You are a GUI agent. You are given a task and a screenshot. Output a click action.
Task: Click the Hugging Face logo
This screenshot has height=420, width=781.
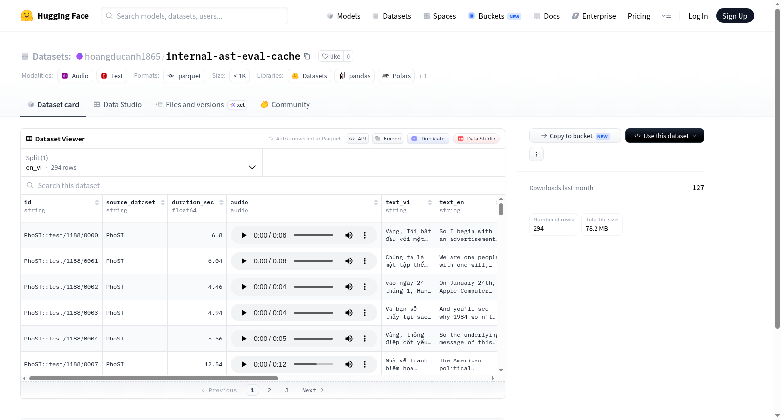click(x=55, y=16)
